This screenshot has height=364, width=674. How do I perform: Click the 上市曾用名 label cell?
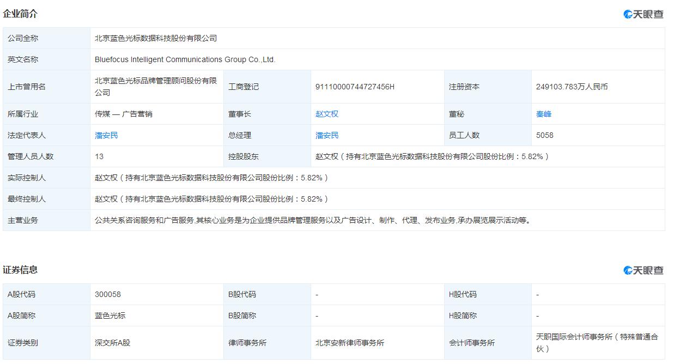47,87
